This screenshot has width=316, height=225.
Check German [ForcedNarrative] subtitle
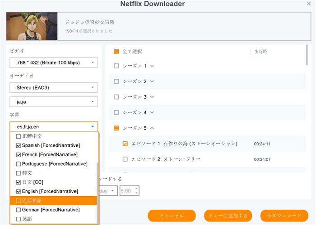click(19, 210)
